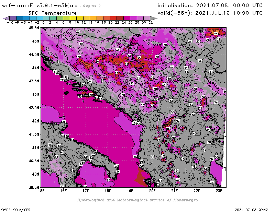Click the '44N' latitude label
This screenshot has height=212, width=275.
click(36, 68)
